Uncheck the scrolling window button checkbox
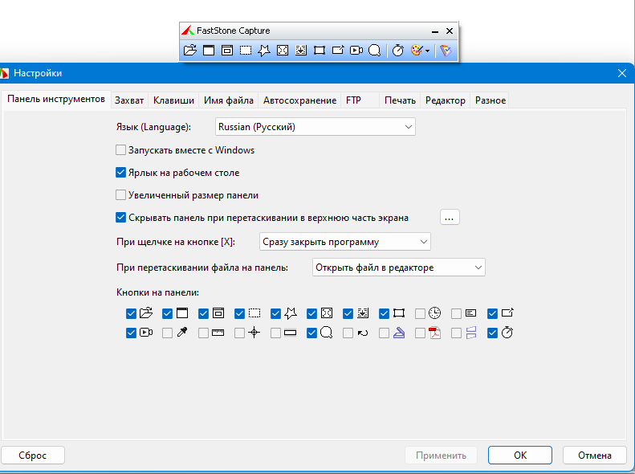This screenshot has width=635, height=474. [x=348, y=313]
